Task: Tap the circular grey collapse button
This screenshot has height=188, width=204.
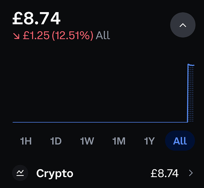Action: (183, 25)
